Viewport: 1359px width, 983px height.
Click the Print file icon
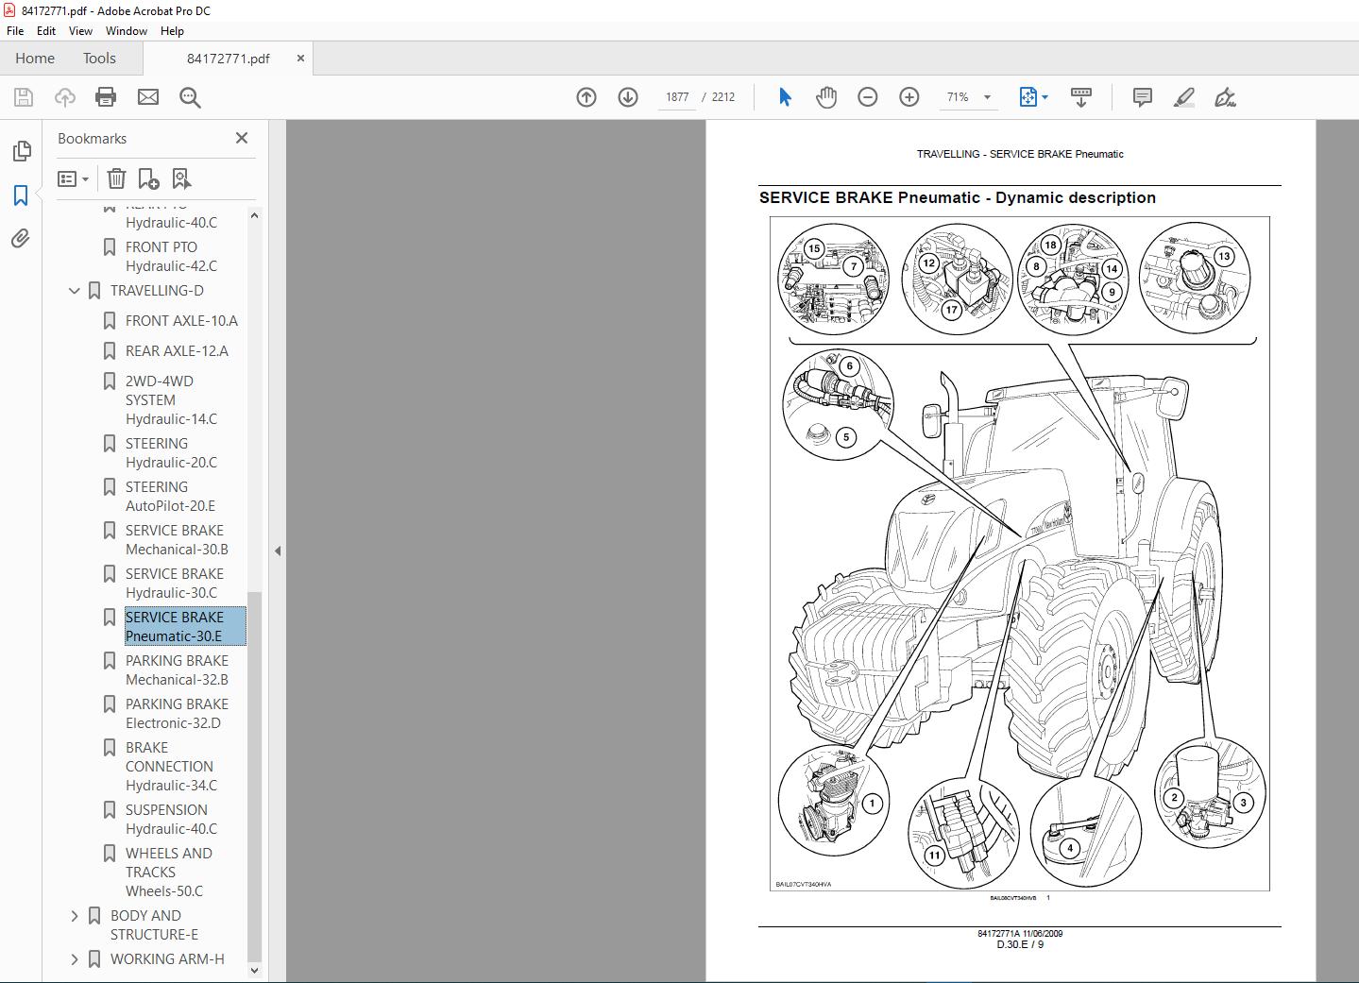coord(106,97)
